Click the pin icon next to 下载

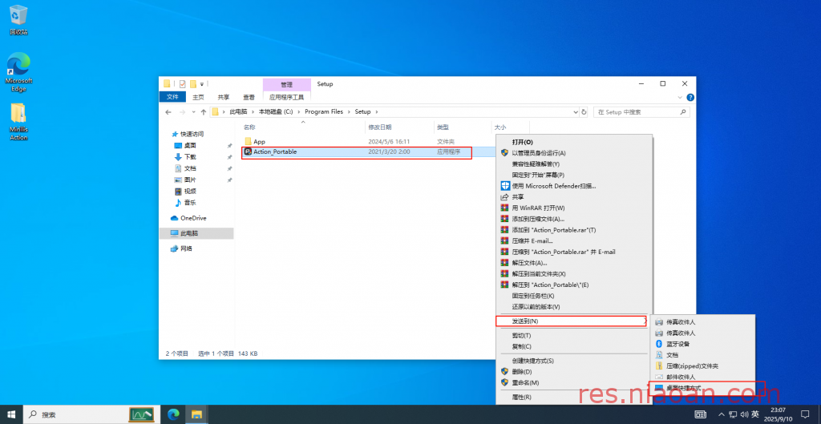tap(229, 157)
